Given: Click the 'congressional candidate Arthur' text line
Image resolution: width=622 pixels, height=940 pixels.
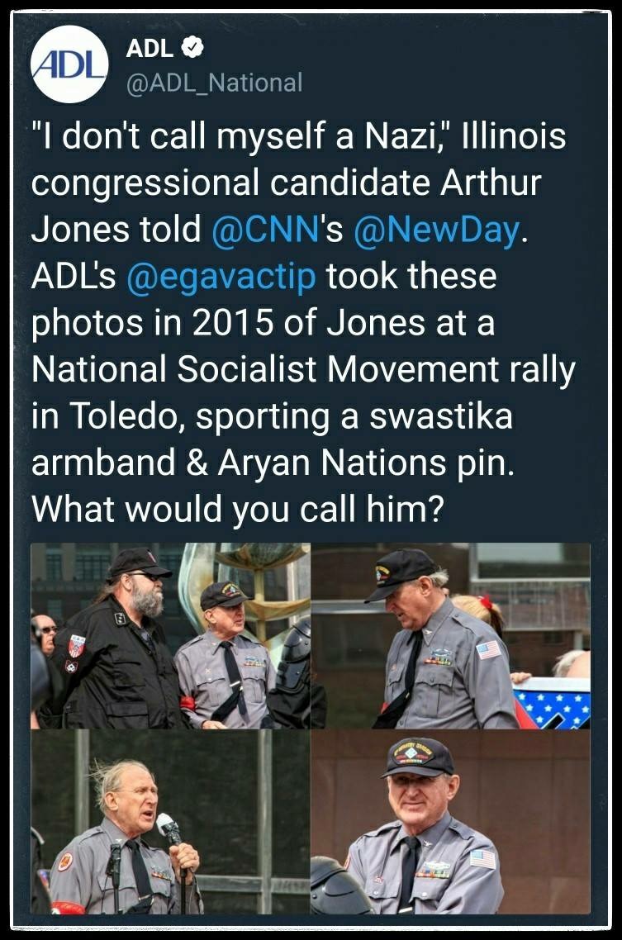Looking at the screenshot, I should click(287, 183).
